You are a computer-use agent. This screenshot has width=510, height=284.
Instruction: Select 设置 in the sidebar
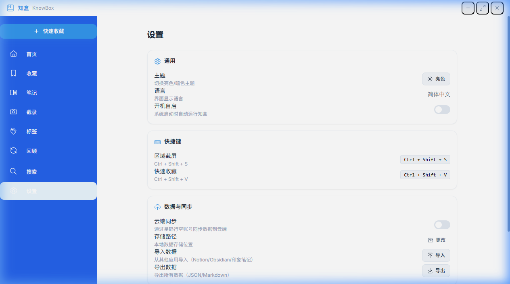48,191
